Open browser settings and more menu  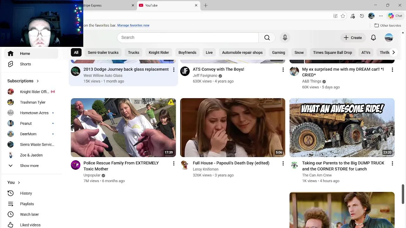point(381,16)
